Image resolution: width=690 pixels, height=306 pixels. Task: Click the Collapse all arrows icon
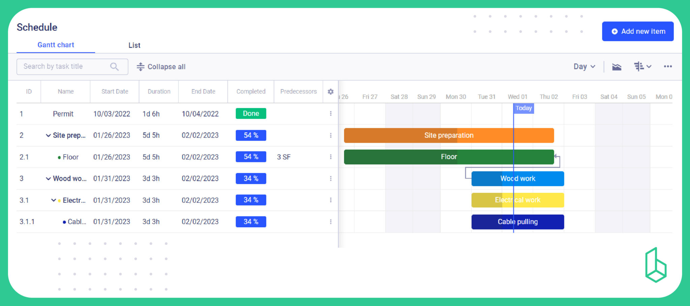(140, 66)
